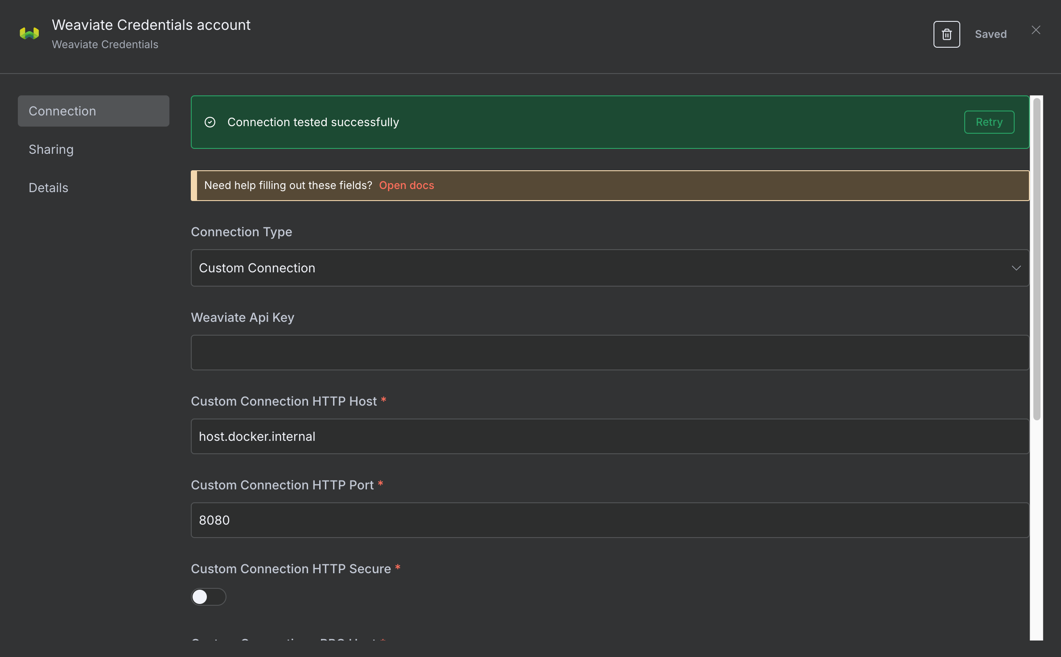This screenshot has width=1061, height=657.
Task: Switch to the Sharing tab
Action: pos(51,149)
